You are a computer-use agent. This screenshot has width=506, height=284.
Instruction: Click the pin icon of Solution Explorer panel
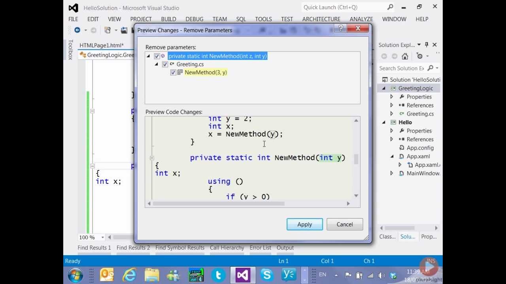(x=427, y=45)
